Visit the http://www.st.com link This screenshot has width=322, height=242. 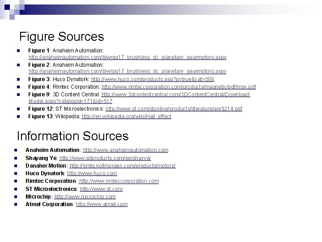101,189
